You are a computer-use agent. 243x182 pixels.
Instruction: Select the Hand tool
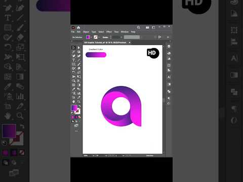[73, 102]
